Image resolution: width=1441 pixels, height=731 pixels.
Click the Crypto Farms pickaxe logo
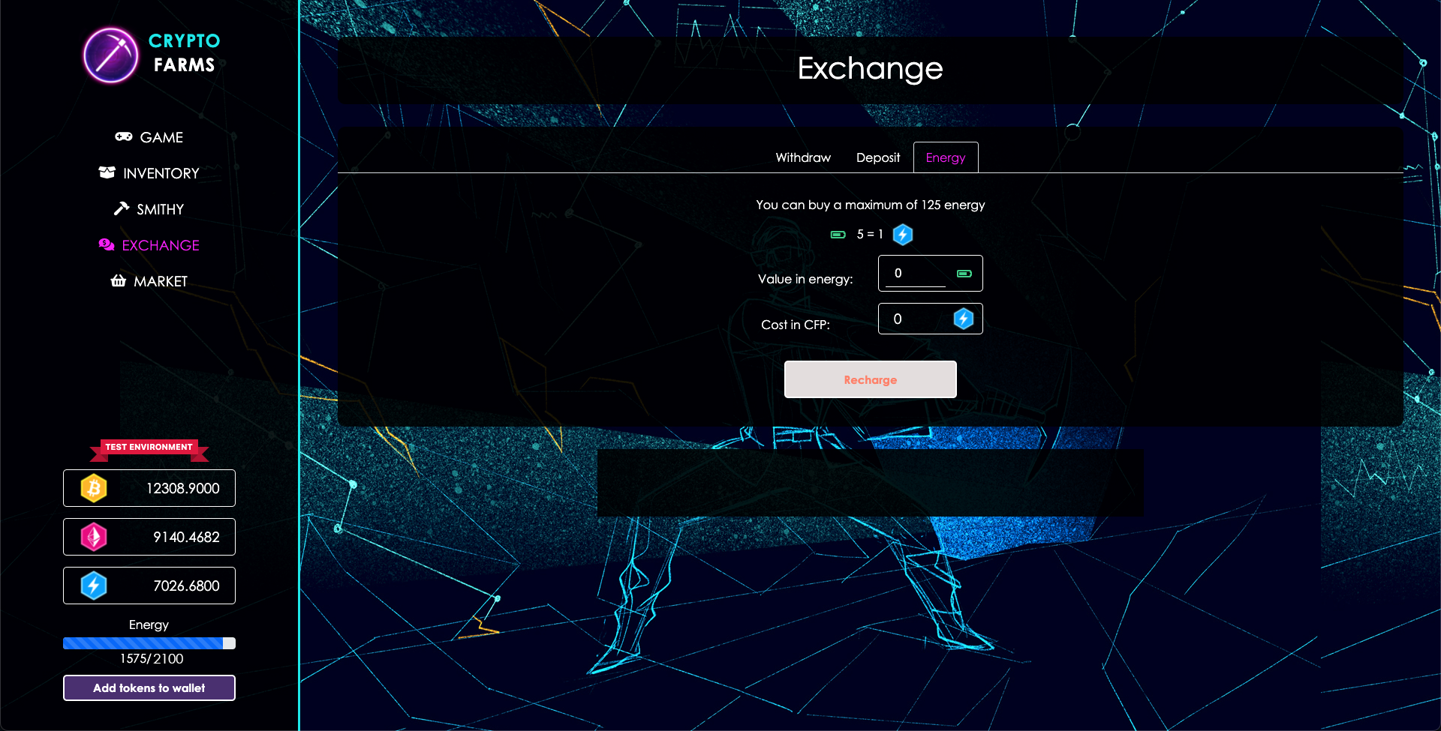click(x=111, y=55)
